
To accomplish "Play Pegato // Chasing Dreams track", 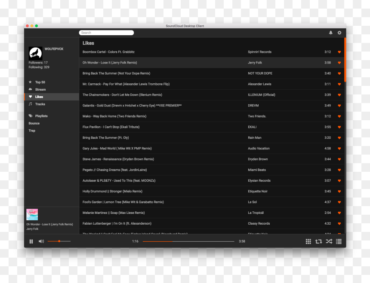I will click(115, 170).
